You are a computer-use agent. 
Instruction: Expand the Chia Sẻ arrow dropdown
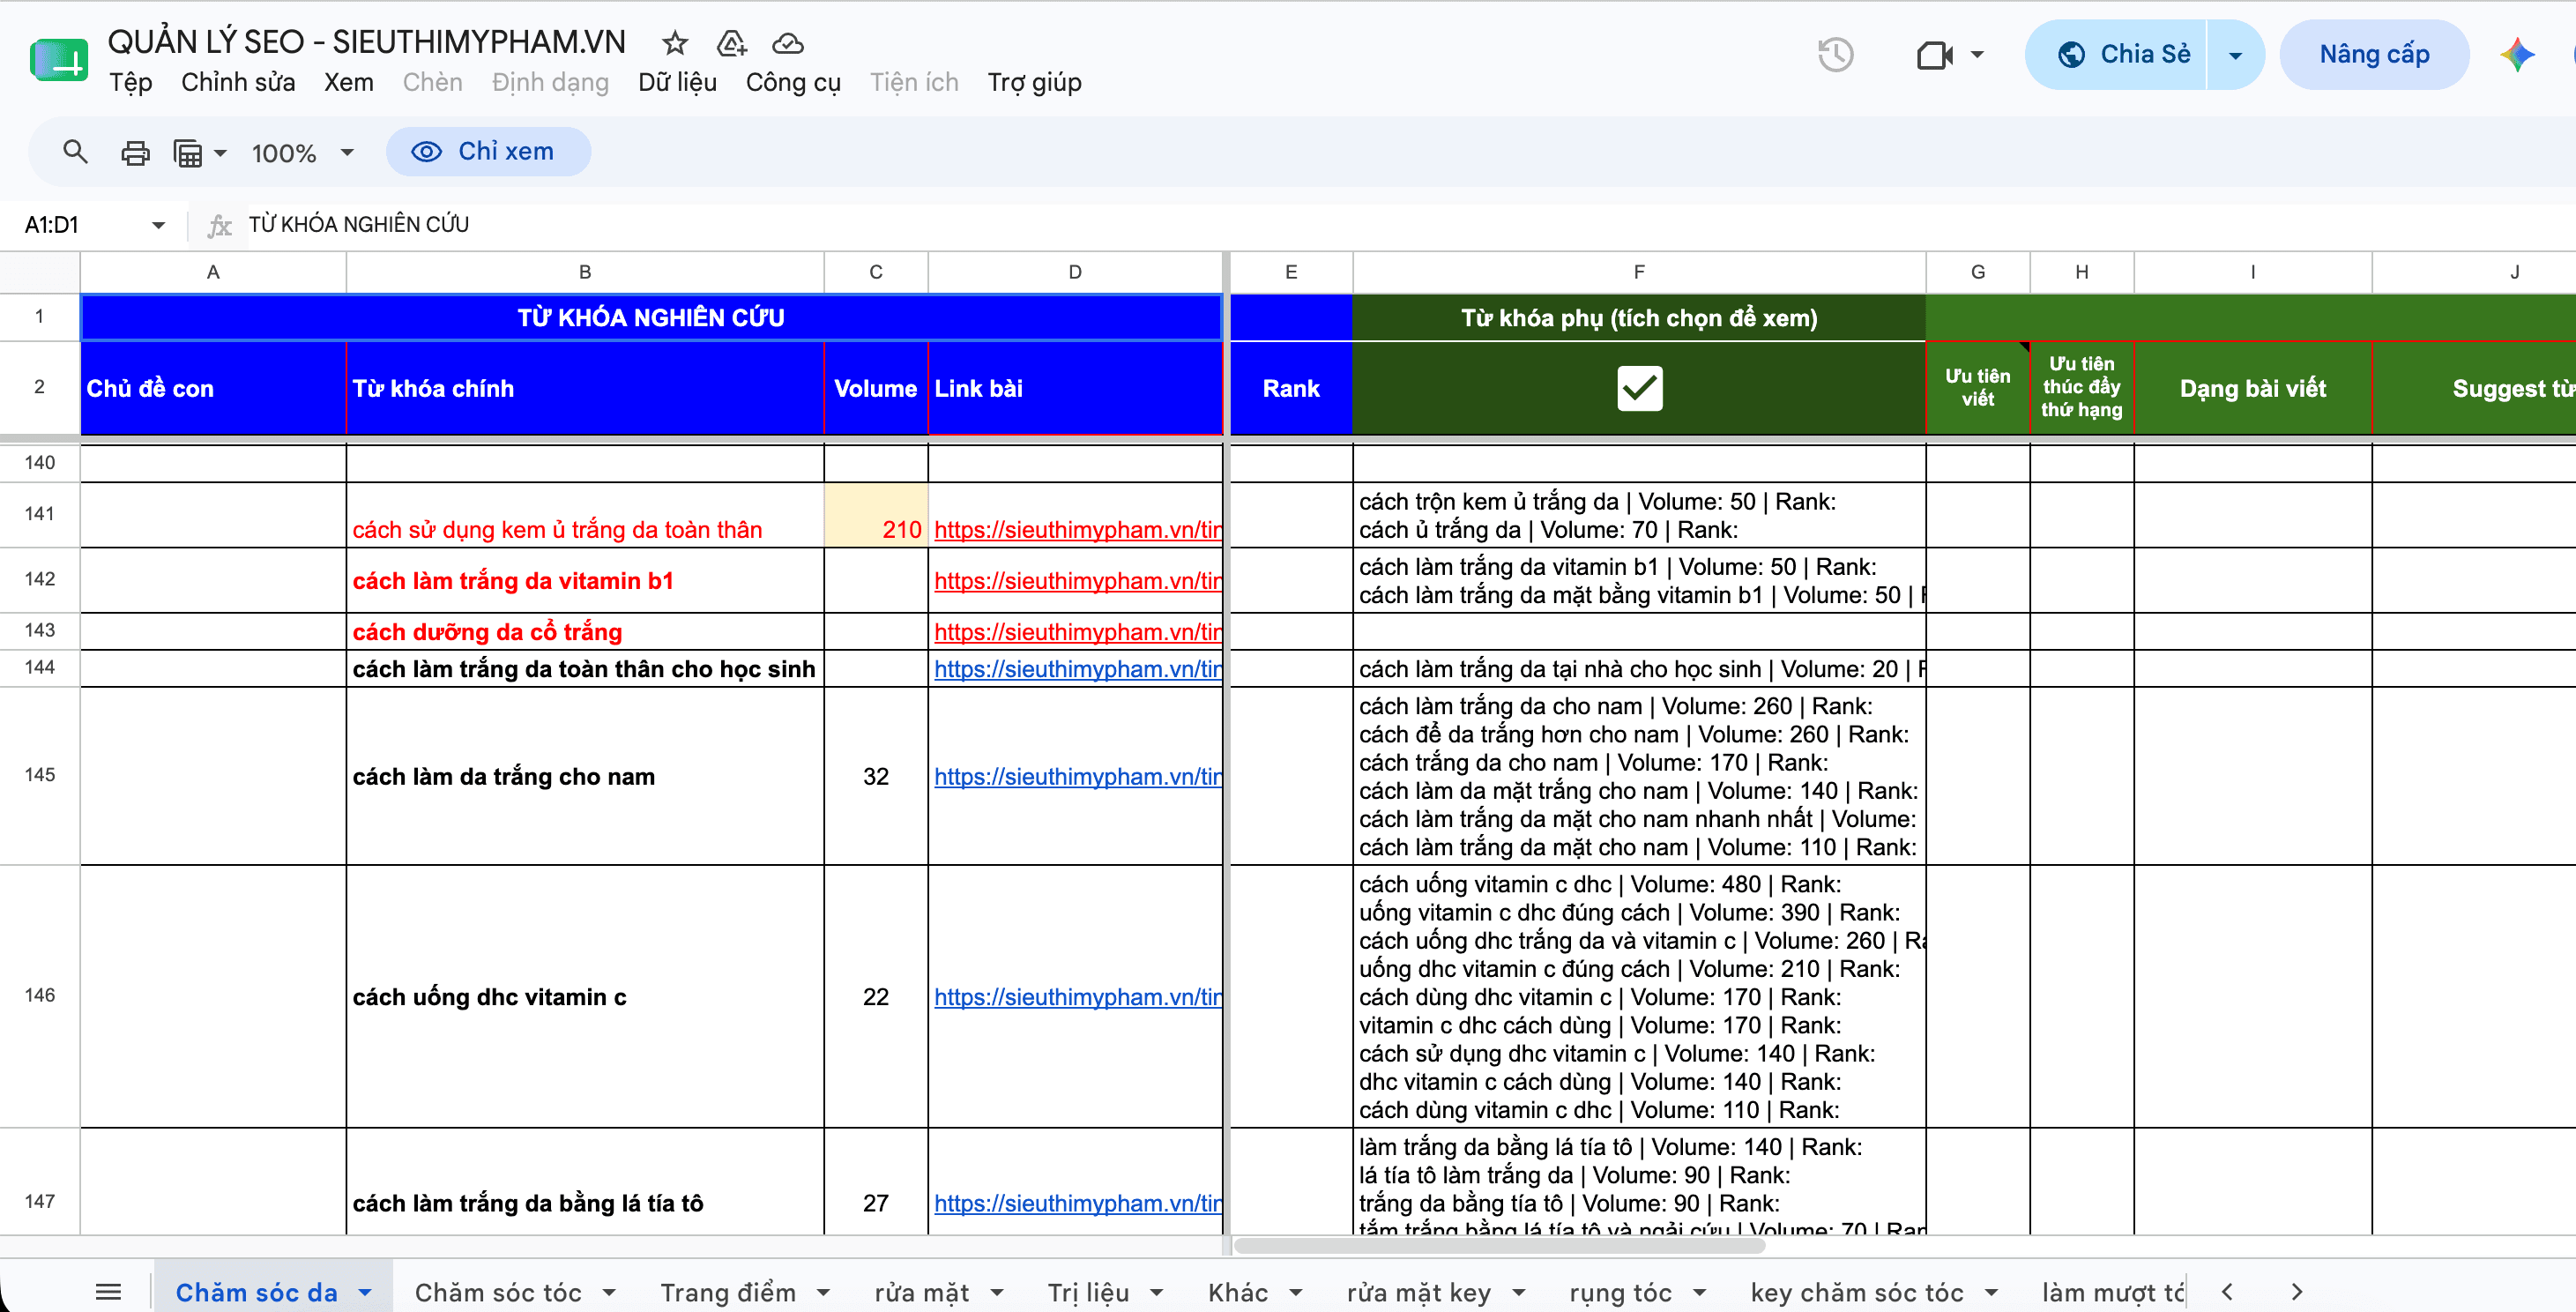(2235, 55)
